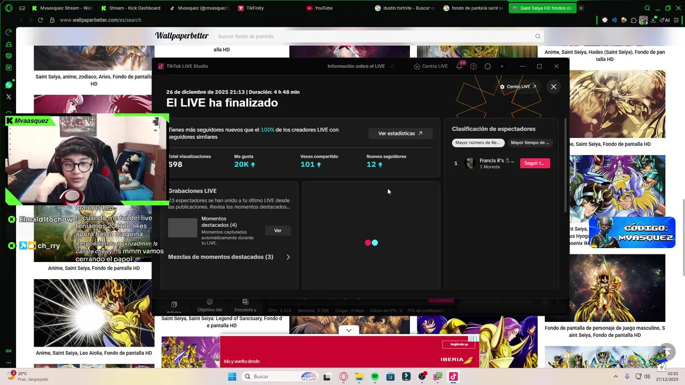Open Saint Seiya Leo Aiolia wallpaper thumbnail
Viewport: 685px width, 385px height.
(94, 313)
